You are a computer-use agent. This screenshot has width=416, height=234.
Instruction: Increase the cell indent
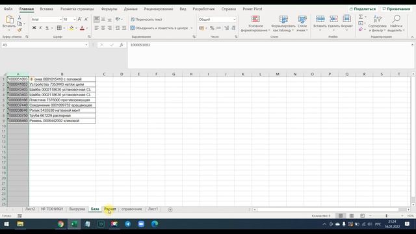coord(124,28)
